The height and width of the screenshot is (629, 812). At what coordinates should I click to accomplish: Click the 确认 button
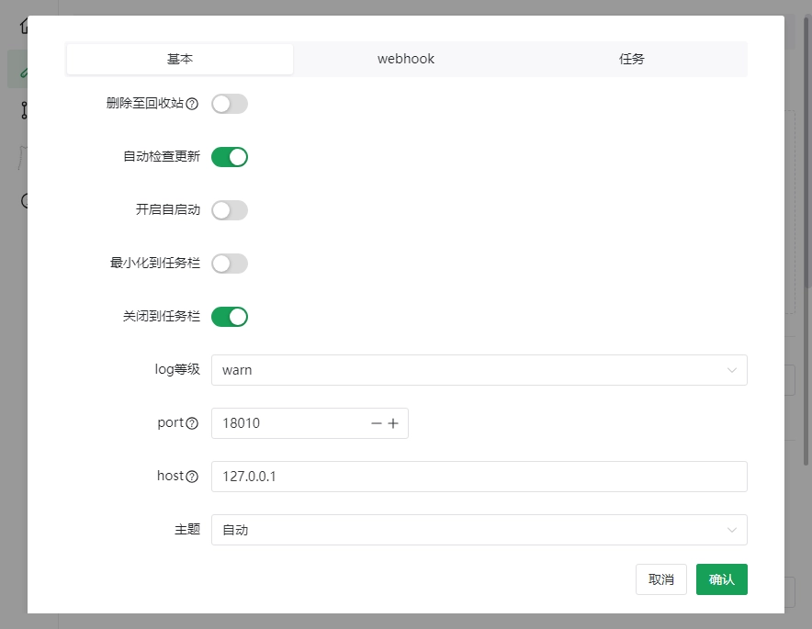tap(721, 579)
